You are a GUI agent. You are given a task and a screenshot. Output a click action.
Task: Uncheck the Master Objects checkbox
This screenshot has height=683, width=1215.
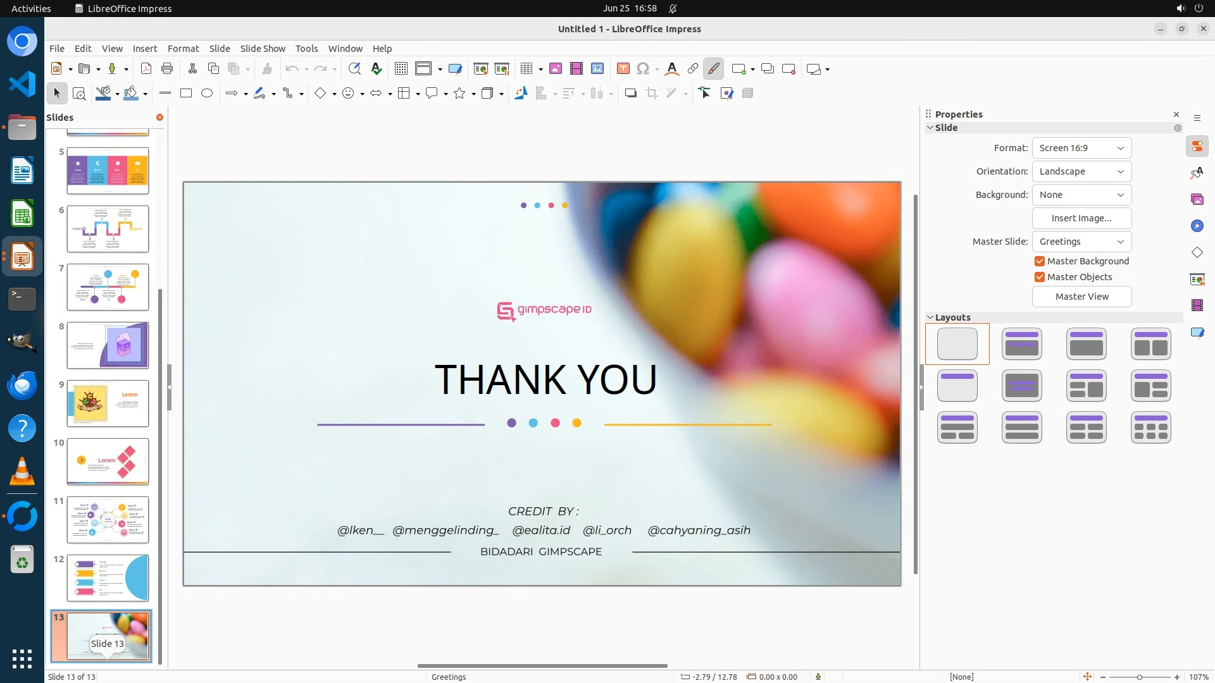[1040, 277]
